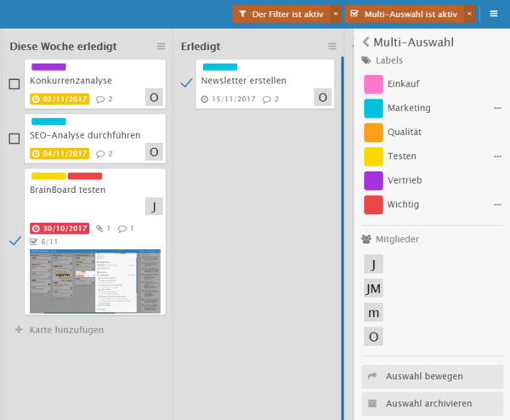The height and width of the screenshot is (420, 510).
Task: Click the 'Auswahl archivieren' button
Action: click(x=433, y=404)
